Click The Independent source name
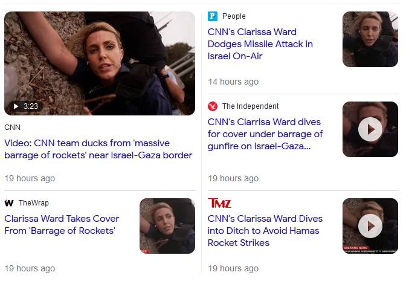The height and width of the screenshot is (281, 409). point(250,106)
